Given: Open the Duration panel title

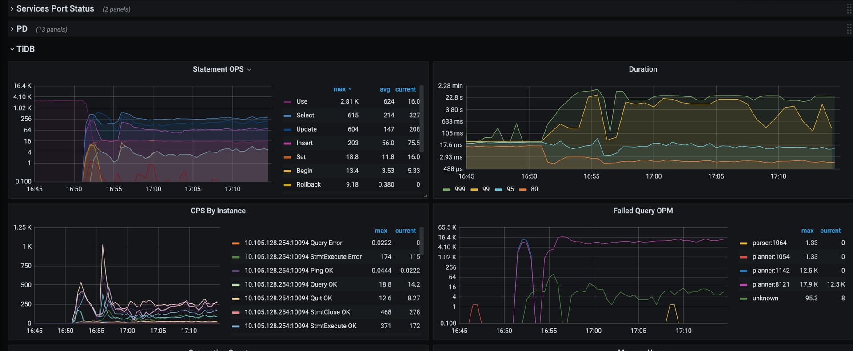Looking at the screenshot, I should pyautogui.click(x=642, y=69).
